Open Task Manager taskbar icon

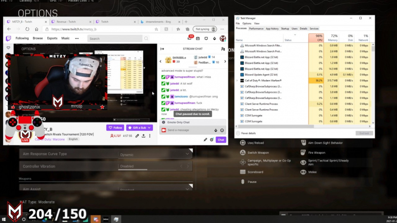116,219
